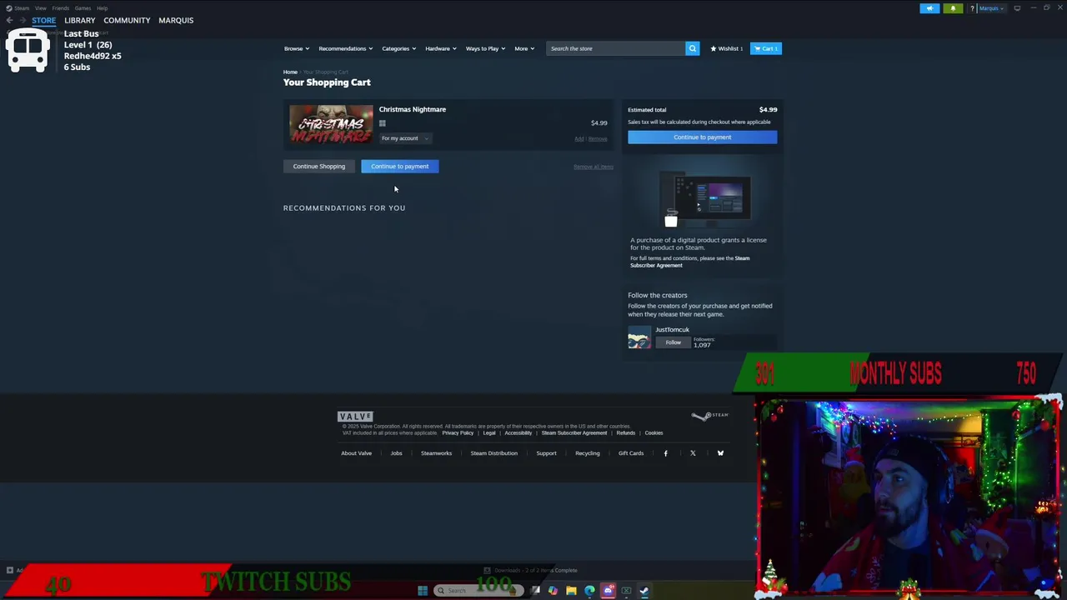
Task: Open Discord from the taskbar
Action: pos(608,591)
